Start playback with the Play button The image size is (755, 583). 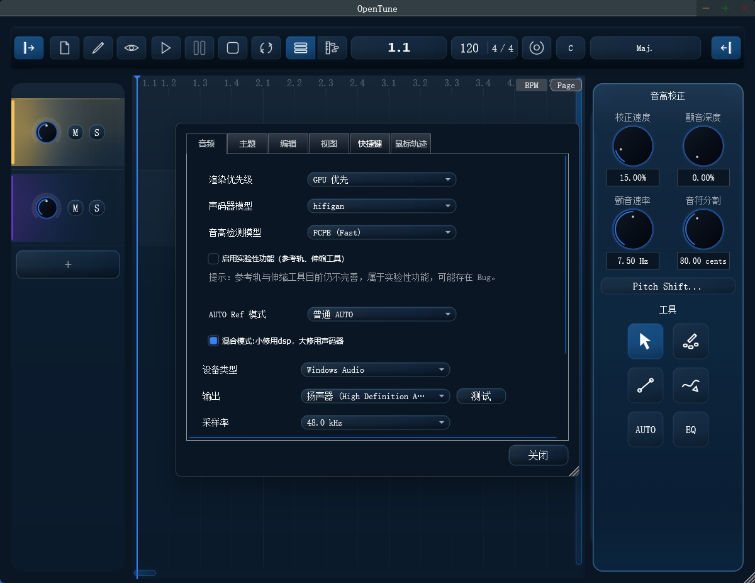[165, 48]
